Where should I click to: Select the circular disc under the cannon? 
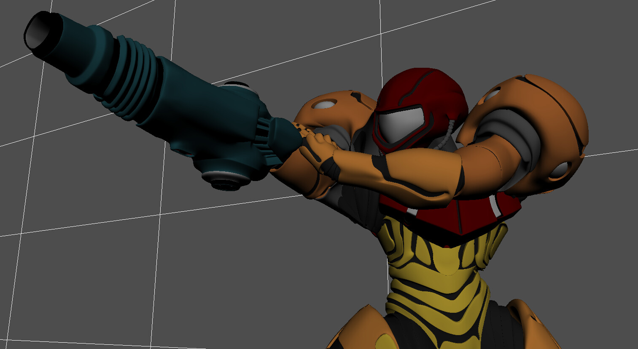pyautogui.click(x=226, y=180)
